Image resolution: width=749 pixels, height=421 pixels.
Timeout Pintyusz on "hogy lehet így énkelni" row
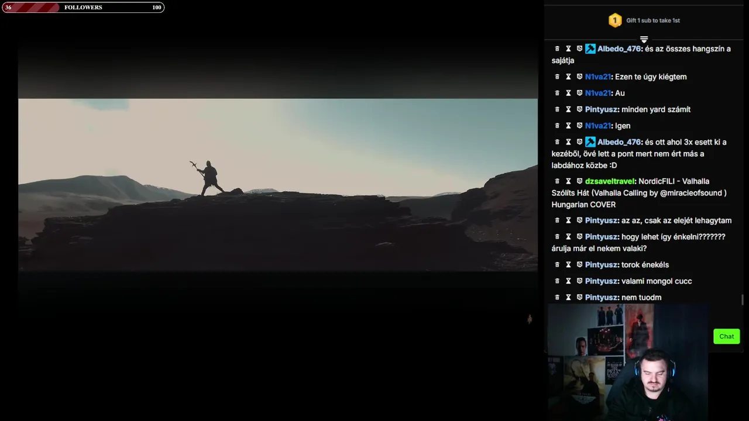tap(568, 237)
